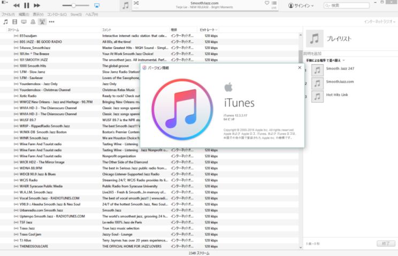
Task: Click the music note artwork in the player
Action: click(x=126, y=5)
